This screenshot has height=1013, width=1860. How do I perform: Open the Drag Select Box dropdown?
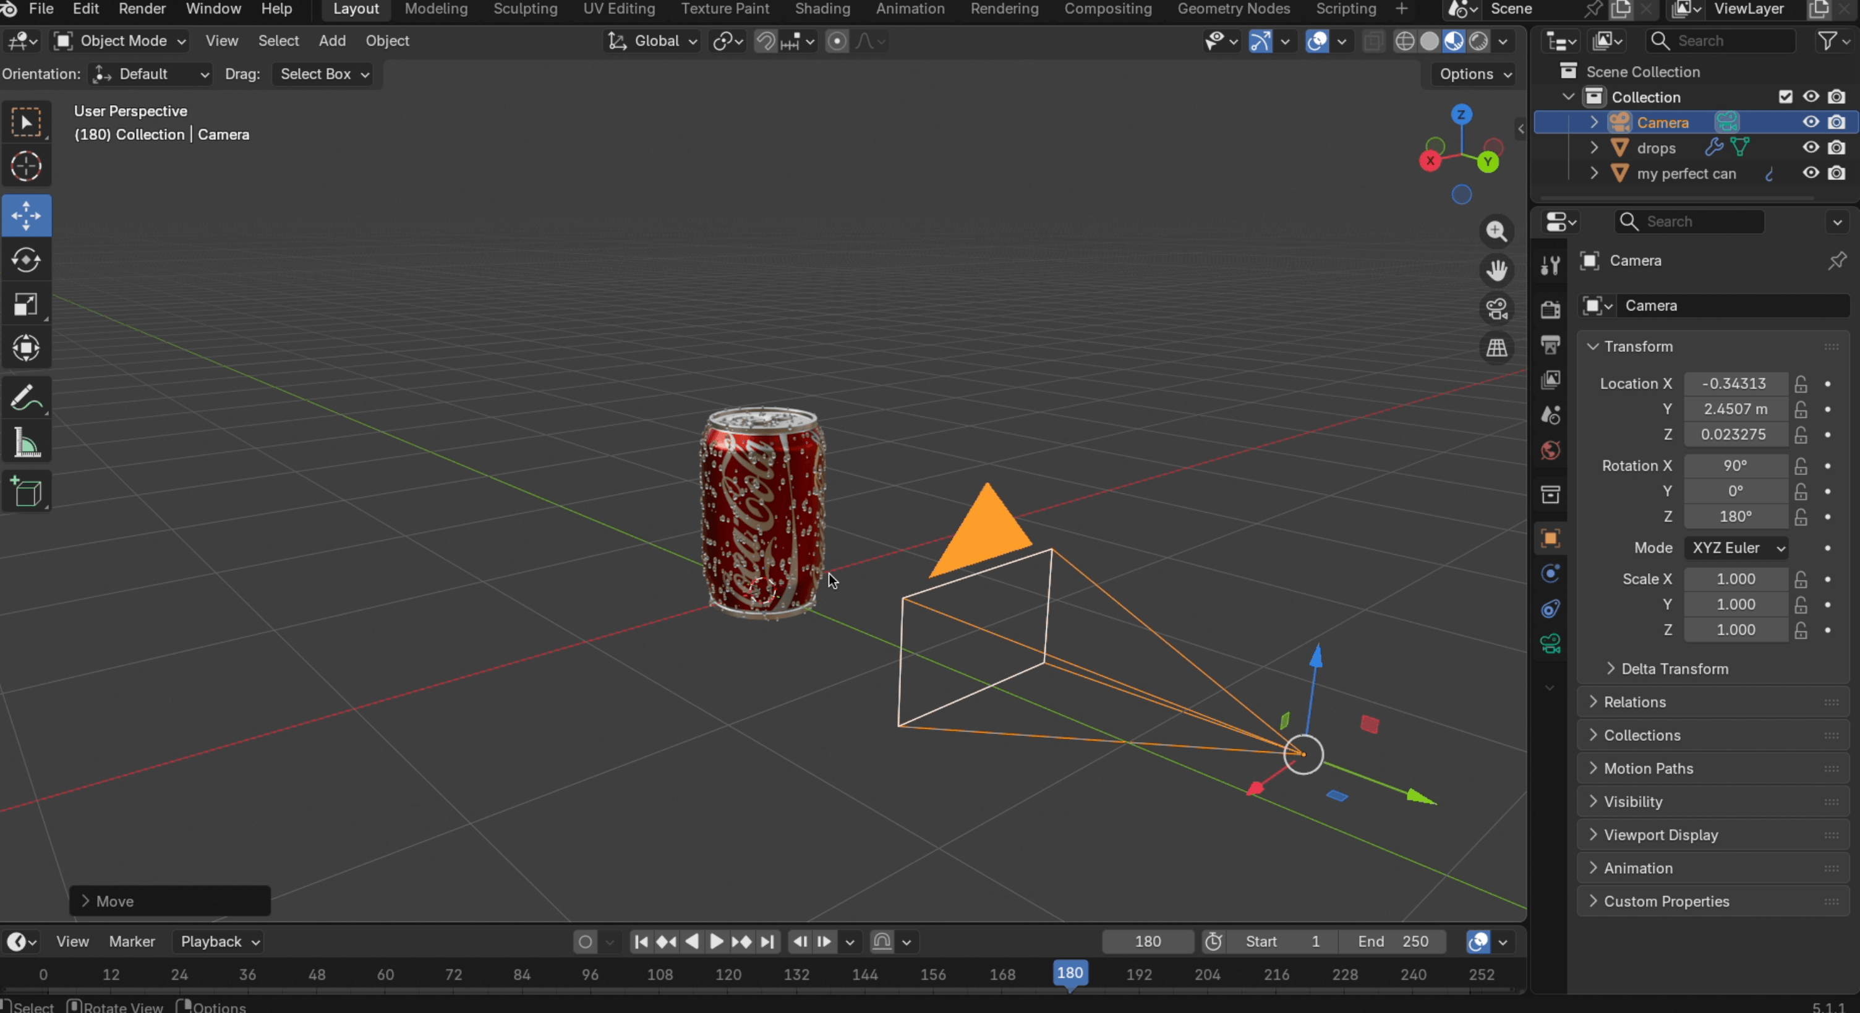point(323,74)
